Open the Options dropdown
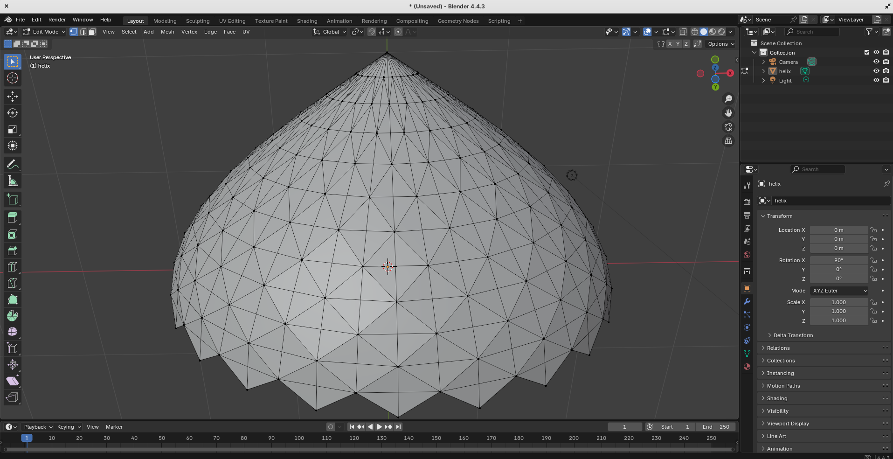Viewport: 893px width, 459px height. click(721, 44)
